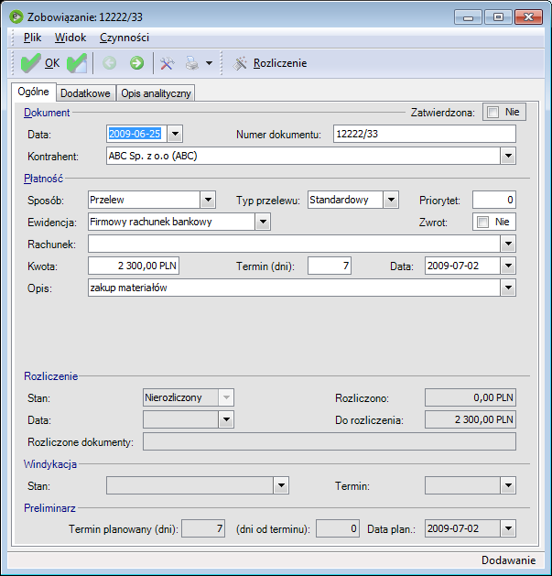Image resolution: width=552 pixels, height=576 pixels.
Task: Click the Preliminarz section header
Action: point(49,508)
